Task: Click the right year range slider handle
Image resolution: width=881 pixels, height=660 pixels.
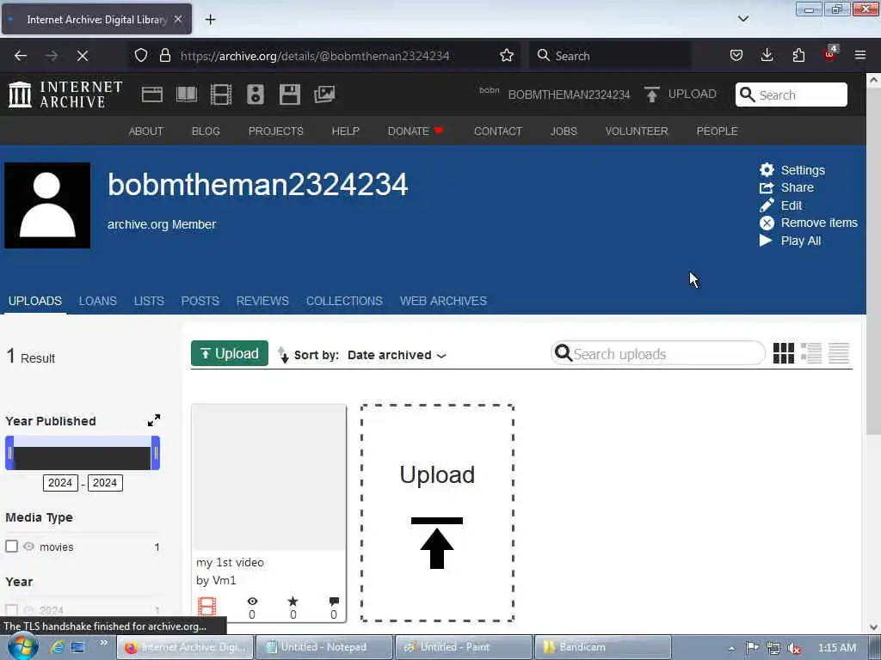Action: point(156,453)
